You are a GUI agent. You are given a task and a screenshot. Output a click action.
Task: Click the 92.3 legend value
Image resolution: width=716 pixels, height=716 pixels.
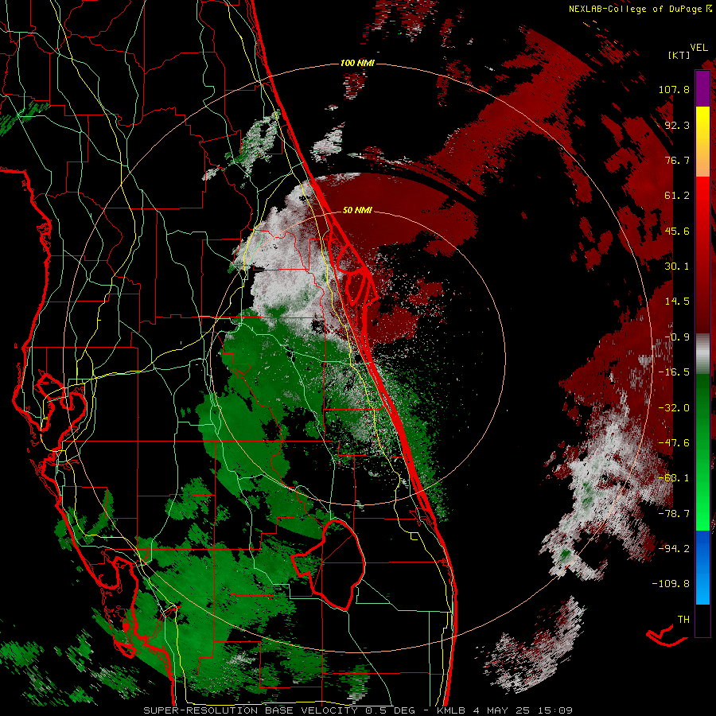click(x=677, y=125)
